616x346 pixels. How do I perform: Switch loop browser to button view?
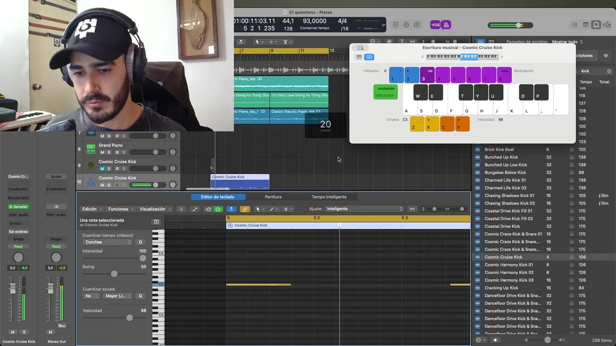click(481, 42)
